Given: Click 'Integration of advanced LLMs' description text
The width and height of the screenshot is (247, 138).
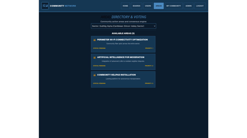Looking at the screenshot, I should [x=123, y=61].
